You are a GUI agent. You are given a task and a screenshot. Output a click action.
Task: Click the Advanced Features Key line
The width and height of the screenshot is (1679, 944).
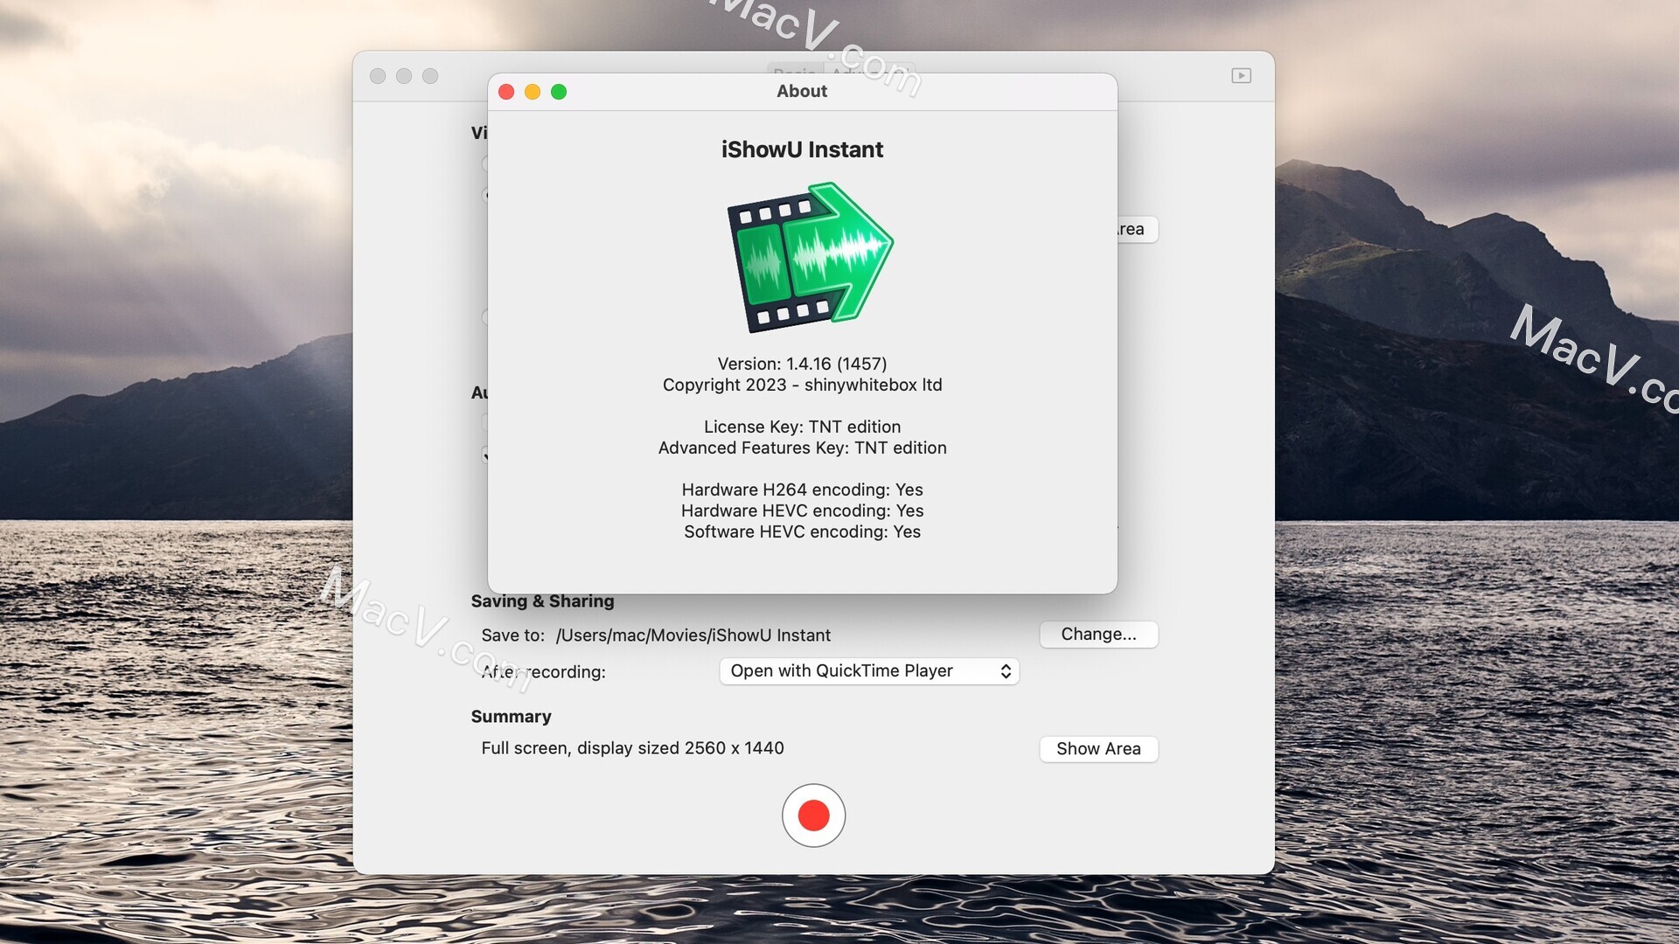coord(802,448)
